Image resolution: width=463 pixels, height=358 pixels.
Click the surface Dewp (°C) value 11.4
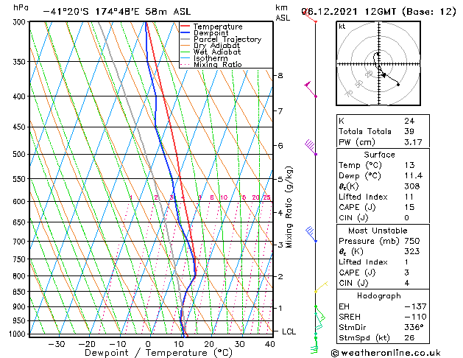tap(414, 176)
